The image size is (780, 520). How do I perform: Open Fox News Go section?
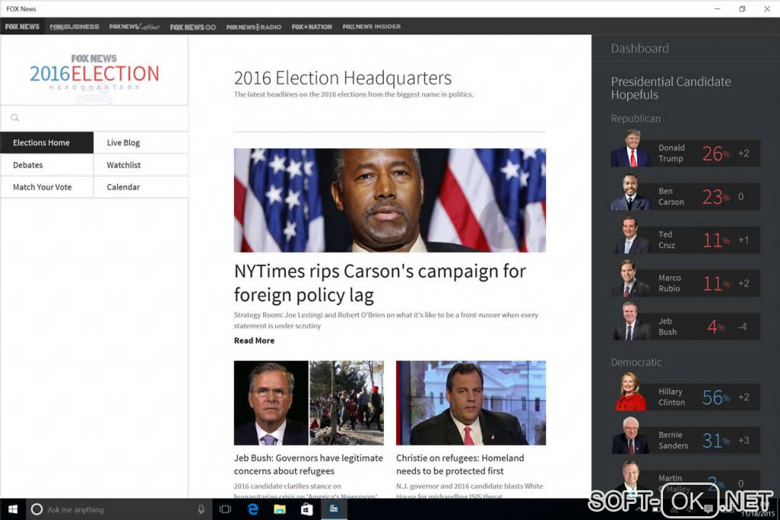tap(193, 27)
